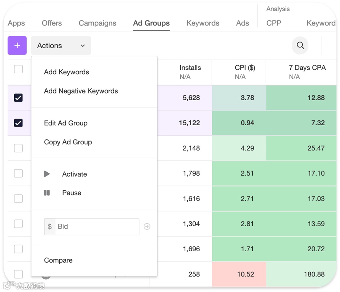The image size is (340, 292).
Task: Submit bid with the arrow icon
Action: coord(147,227)
